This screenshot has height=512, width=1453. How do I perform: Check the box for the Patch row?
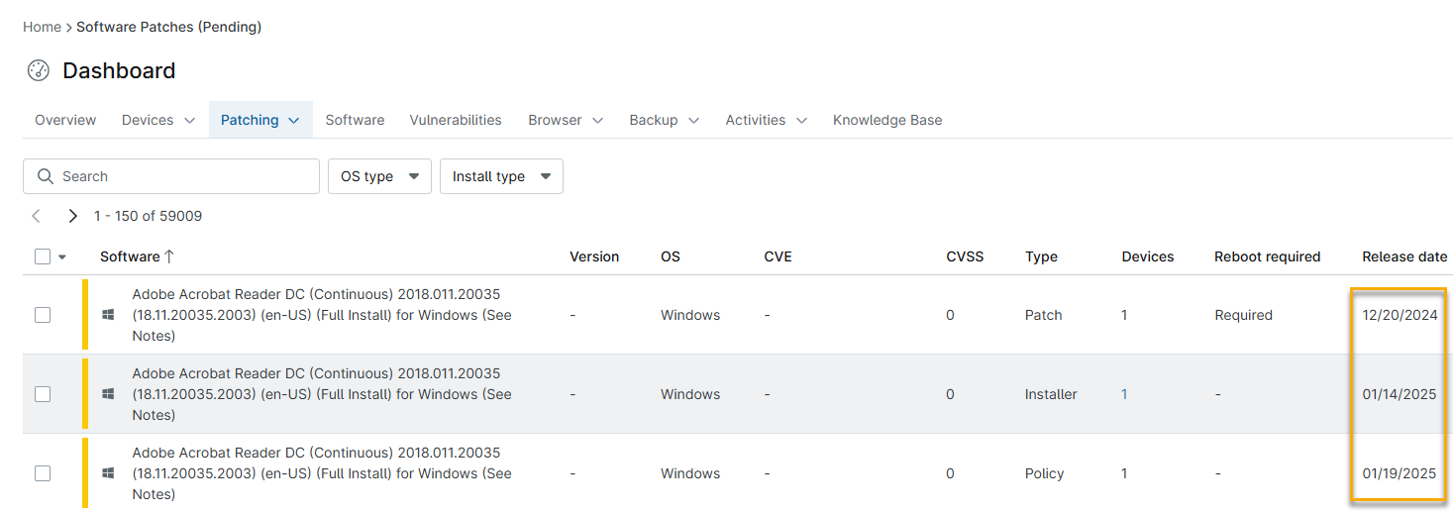click(43, 315)
